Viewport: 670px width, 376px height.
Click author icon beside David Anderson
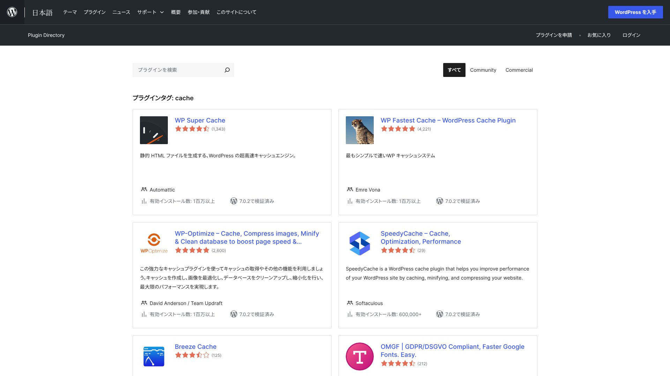pos(144,303)
